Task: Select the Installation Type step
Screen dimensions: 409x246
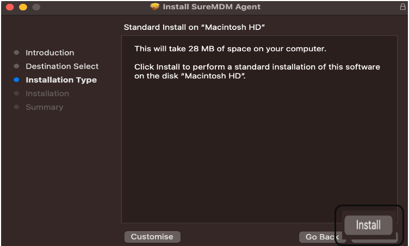Action: (61, 80)
